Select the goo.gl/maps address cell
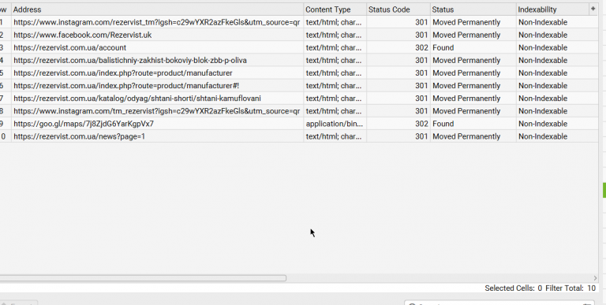The image size is (606, 305). (158, 124)
